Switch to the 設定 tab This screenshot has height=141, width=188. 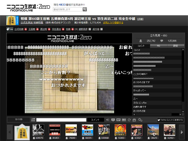coord(176,46)
